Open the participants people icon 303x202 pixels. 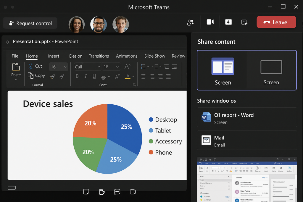click(x=190, y=22)
